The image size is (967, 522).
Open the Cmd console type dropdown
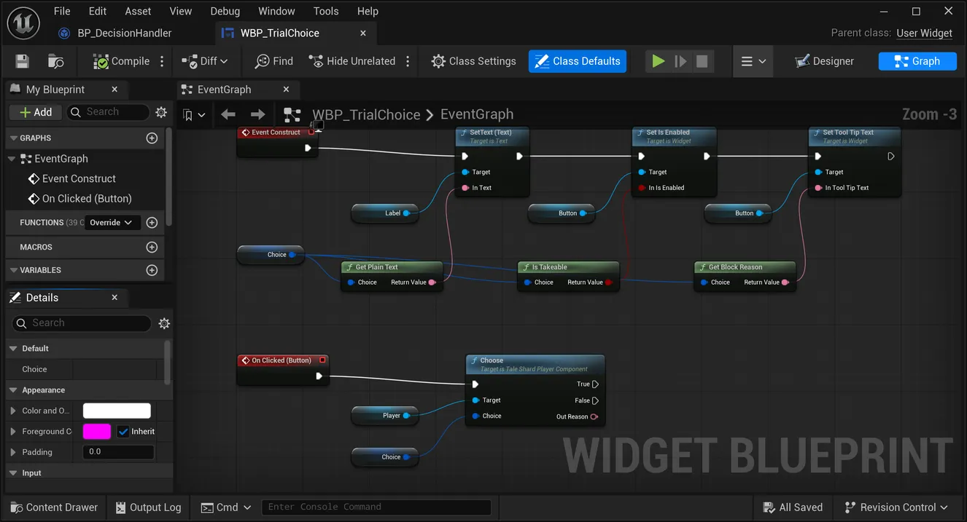[226, 507]
